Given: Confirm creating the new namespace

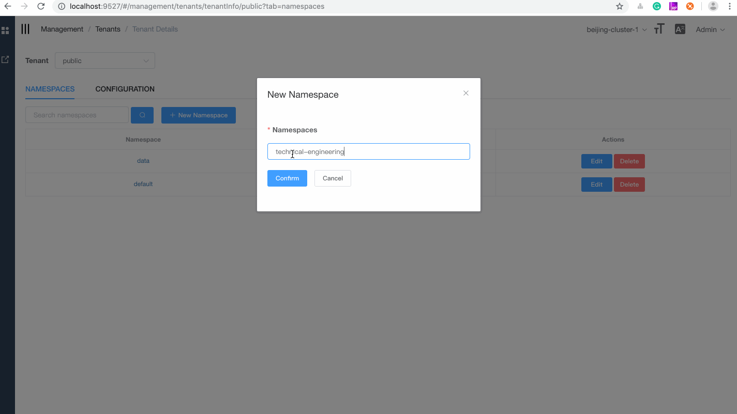Looking at the screenshot, I should [x=287, y=178].
